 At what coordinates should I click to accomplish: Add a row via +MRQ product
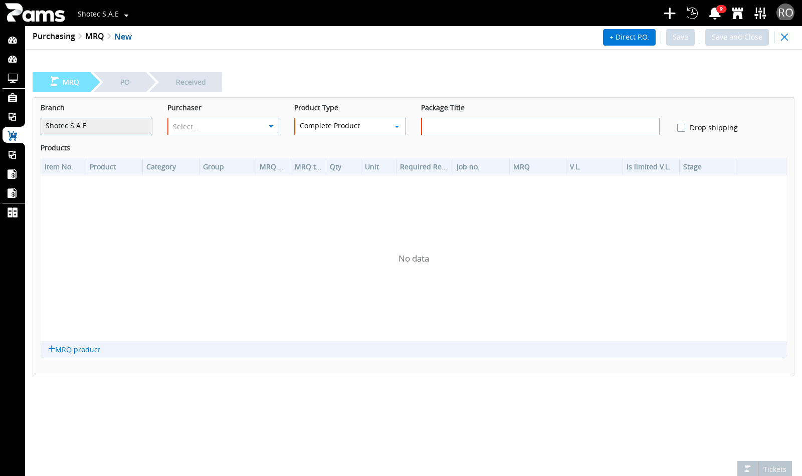click(x=74, y=349)
